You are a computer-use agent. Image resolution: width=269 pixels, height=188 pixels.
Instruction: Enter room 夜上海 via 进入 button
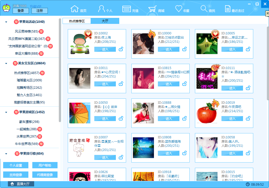105,49
